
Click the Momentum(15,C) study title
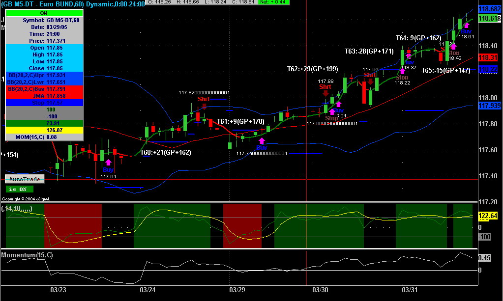tap(27, 255)
